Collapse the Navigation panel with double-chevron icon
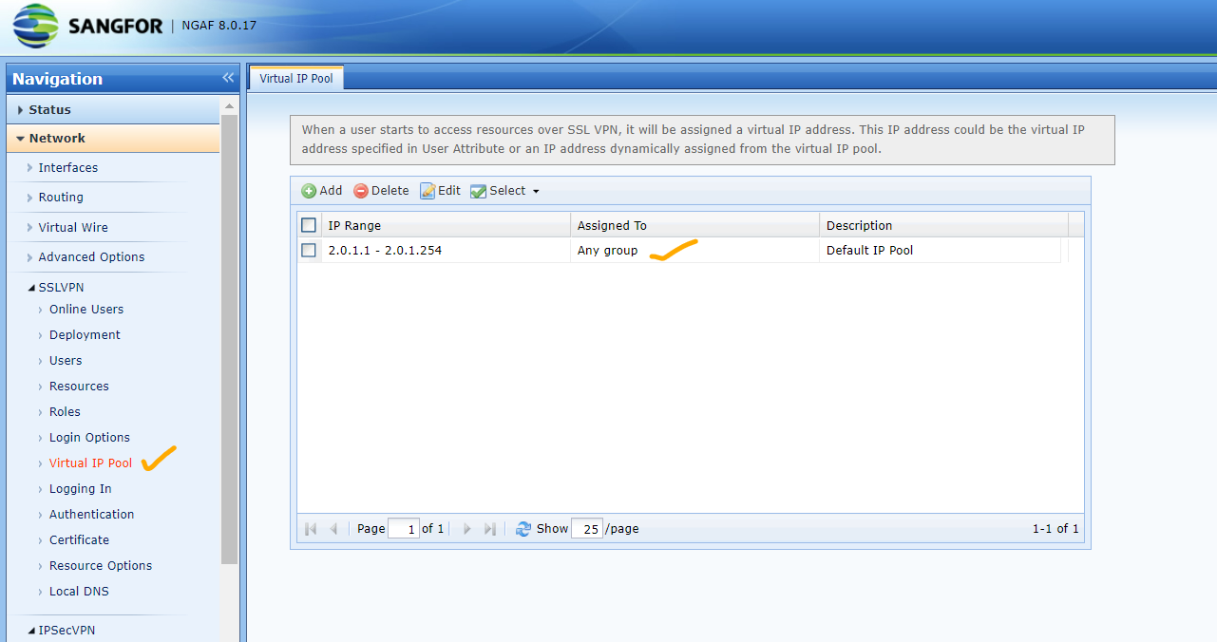The image size is (1217, 642). (x=228, y=78)
